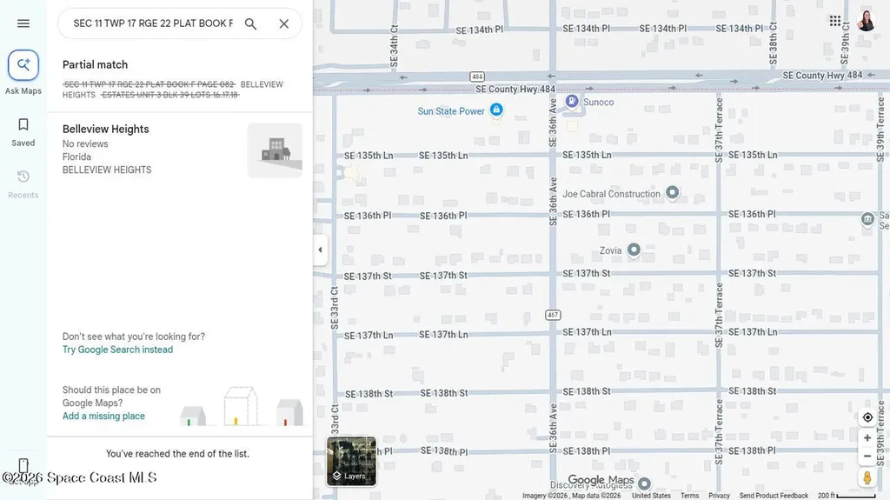
Task: Open the Saved places panel
Action: (23, 132)
